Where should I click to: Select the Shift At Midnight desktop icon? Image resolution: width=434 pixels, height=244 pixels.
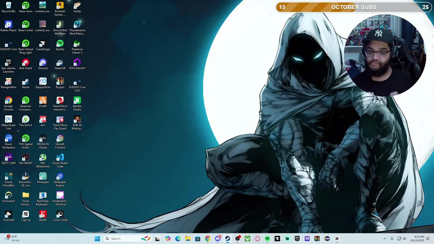coord(77,123)
